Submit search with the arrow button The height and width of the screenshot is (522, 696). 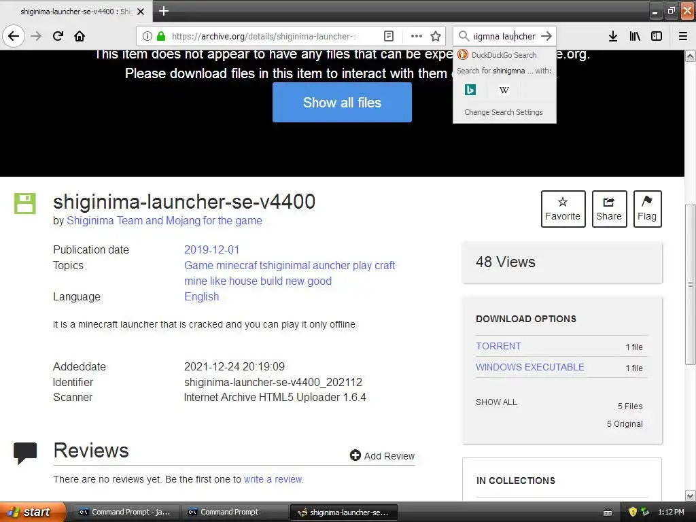click(x=547, y=36)
